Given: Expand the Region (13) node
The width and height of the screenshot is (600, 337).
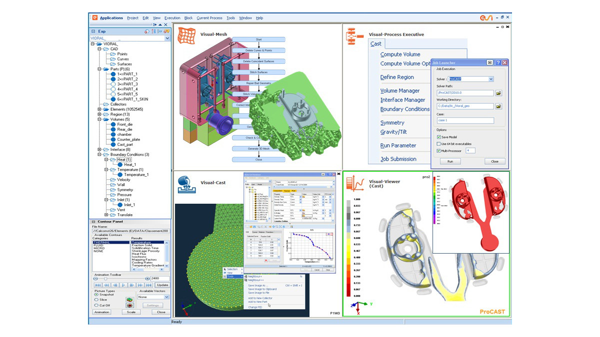Looking at the screenshot, I should pos(100,114).
